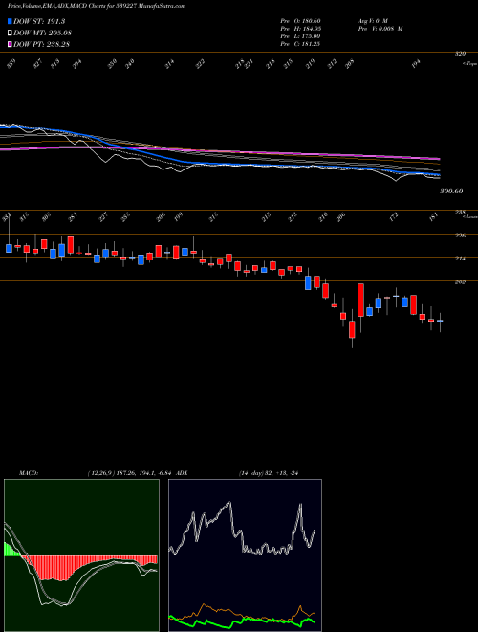Select the Pre O: 180.60 value
Viewport: 478px width, 632px height.
[300, 20]
